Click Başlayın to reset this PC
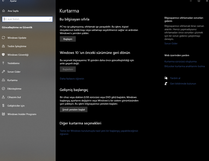Screen dimensions: 209x161 pos(68,39)
